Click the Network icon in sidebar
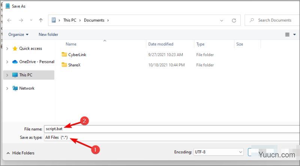 tap(15, 88)
